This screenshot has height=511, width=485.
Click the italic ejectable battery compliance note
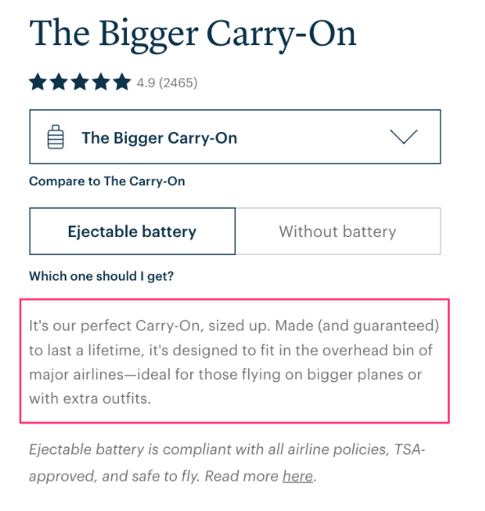pyautogui.click(x=227, y=463)
